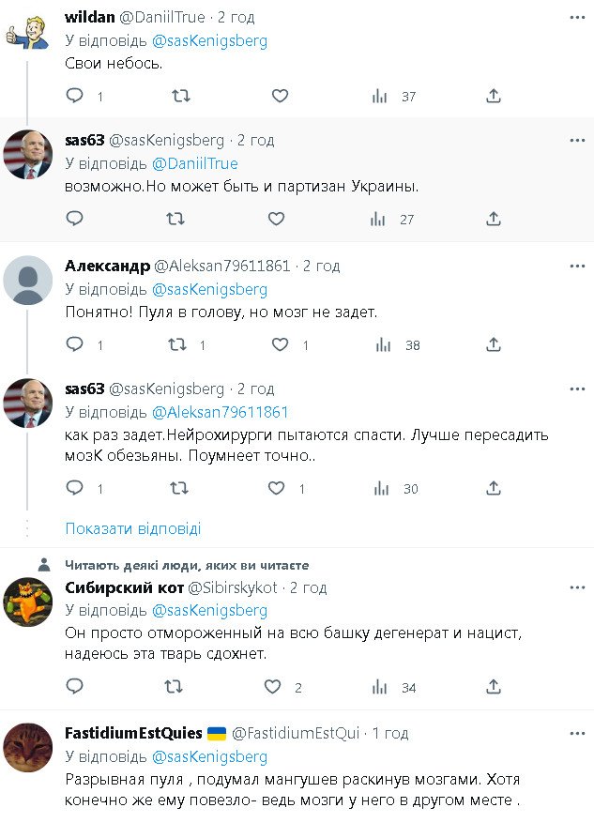Image resolution: width=594 pixels, height=823 pixels.
Task: Share wildan's tweet
Action: (494, 97)
